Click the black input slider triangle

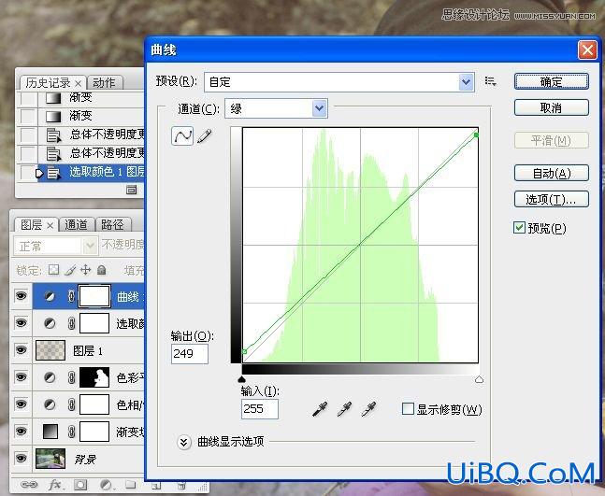tap(242, 379)
